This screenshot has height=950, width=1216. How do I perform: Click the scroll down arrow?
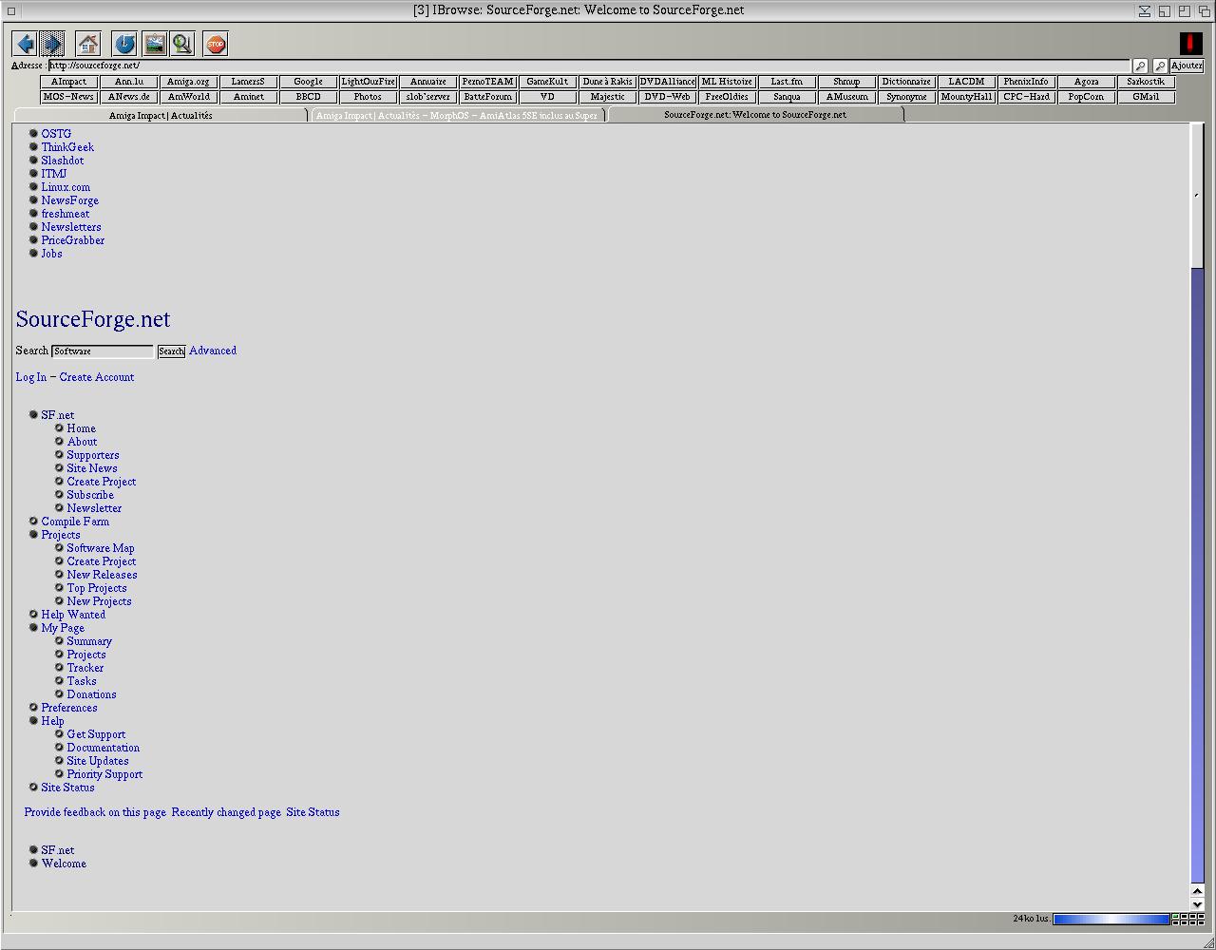click(x=1197, y=904)
